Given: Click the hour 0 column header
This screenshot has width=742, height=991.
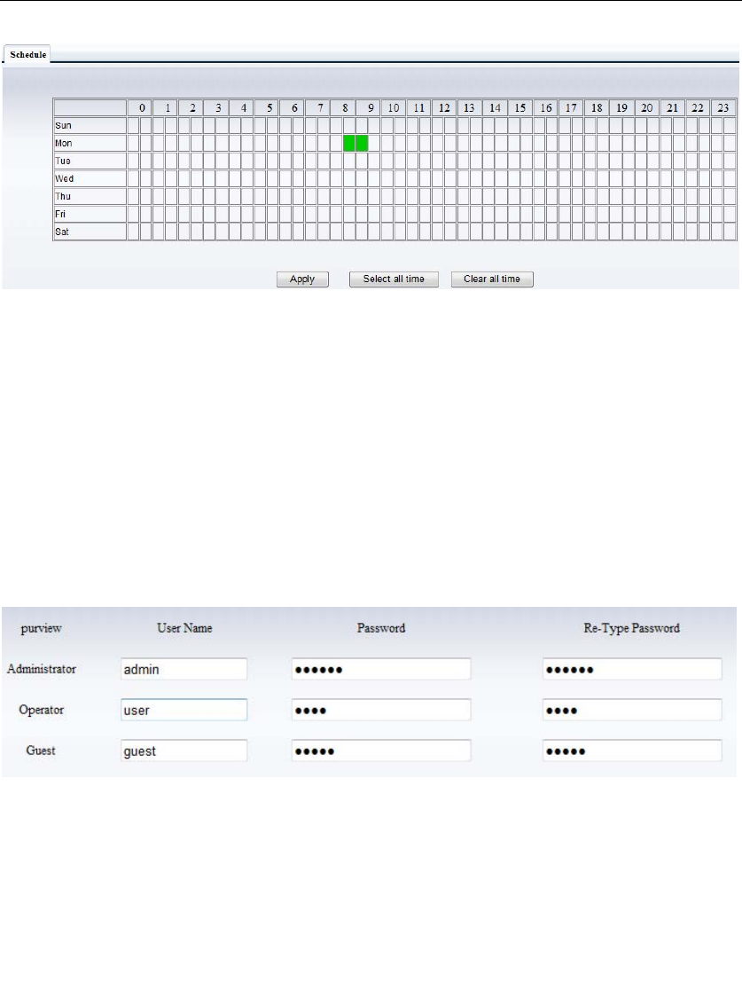Looking at the screenshot, I should [x=139, y=108].
